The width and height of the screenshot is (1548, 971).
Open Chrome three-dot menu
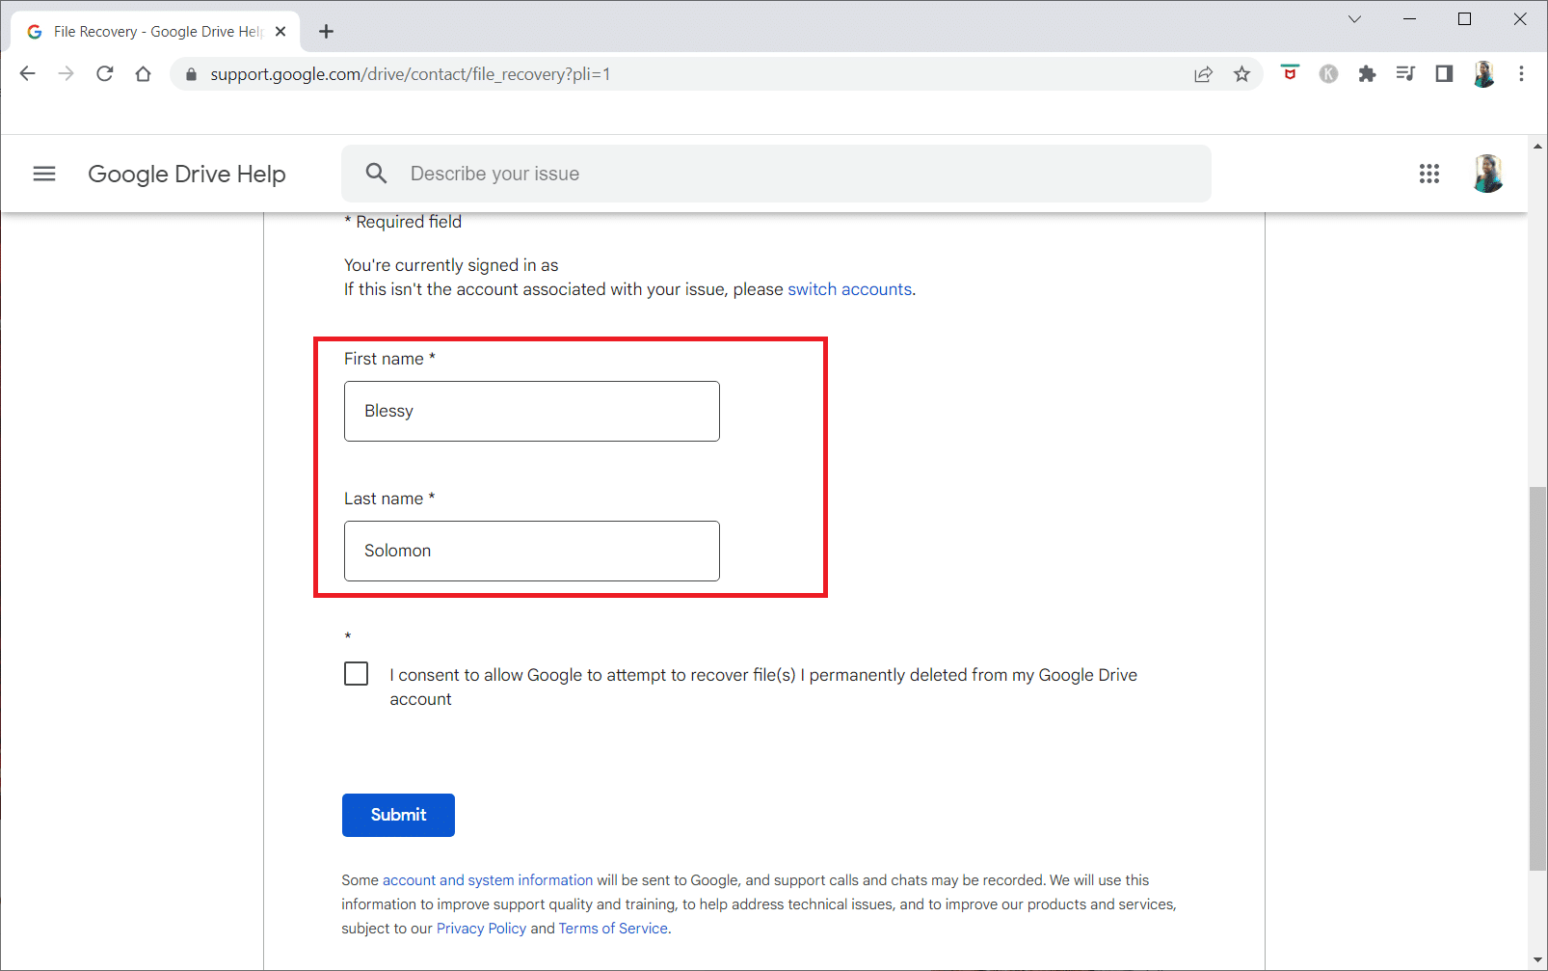click(x=1521, y=74)
